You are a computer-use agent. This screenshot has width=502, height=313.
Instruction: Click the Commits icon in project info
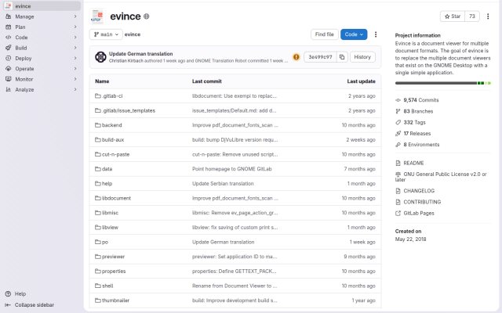pyautogui.click(x=398, y=100)
